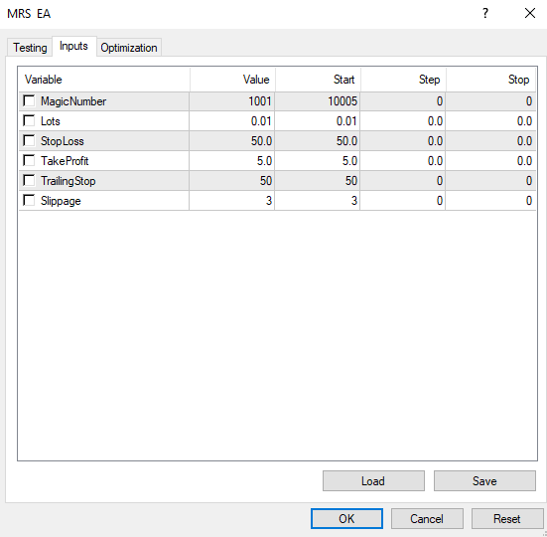Image resolution: width=547 pixels, height=537 pixels.
Task: Select the Inputs tab
Action: [73, 46]
